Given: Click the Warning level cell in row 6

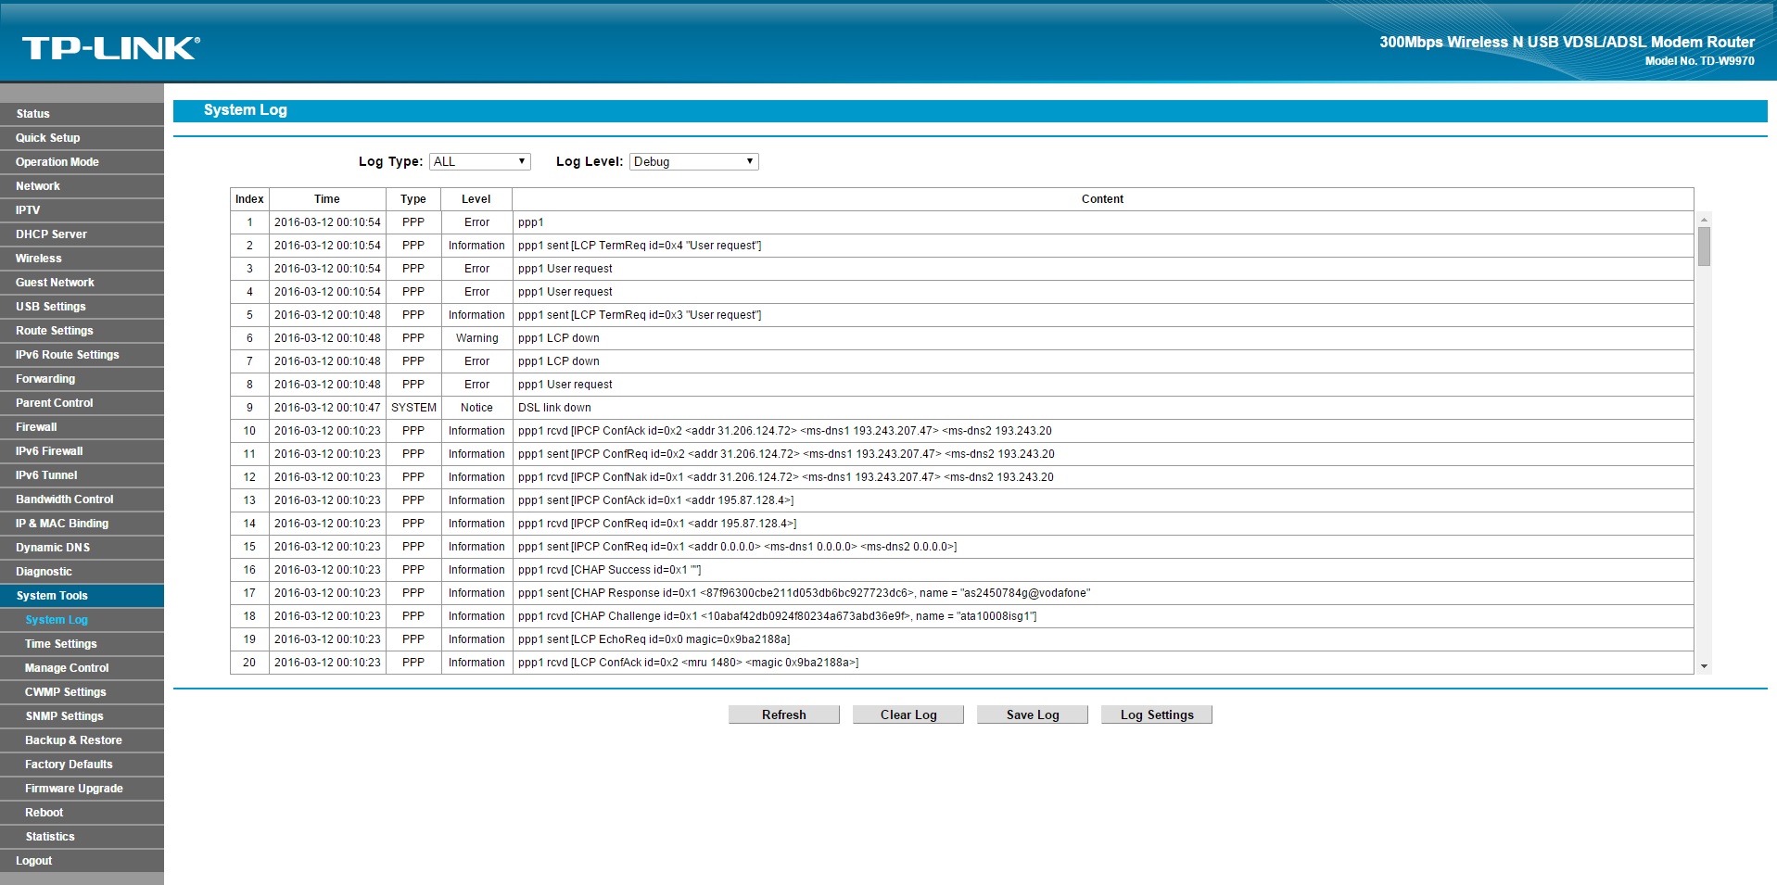Looking at the screenshot, I should point(476,338).
